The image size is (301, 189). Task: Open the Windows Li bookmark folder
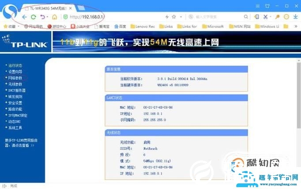pos(267,26)
